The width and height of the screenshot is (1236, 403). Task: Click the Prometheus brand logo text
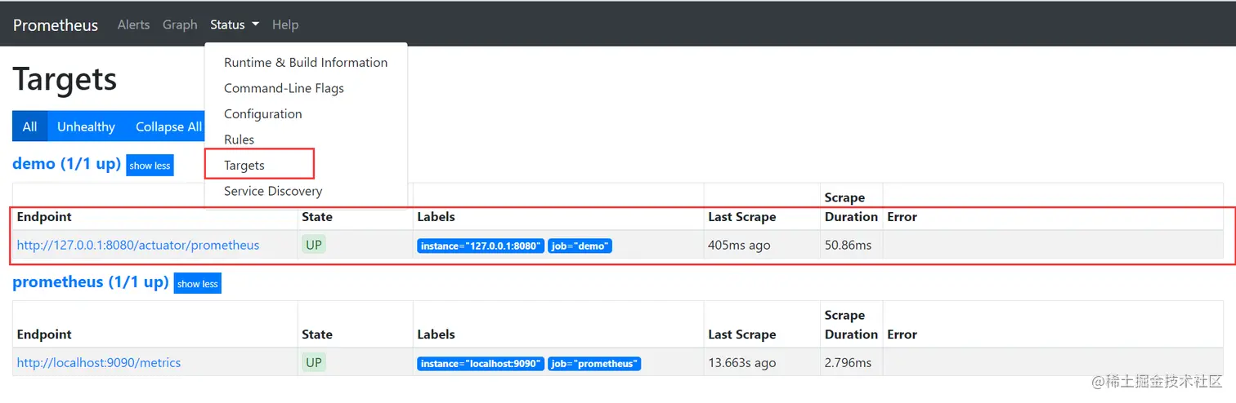(x=56, y=24)
